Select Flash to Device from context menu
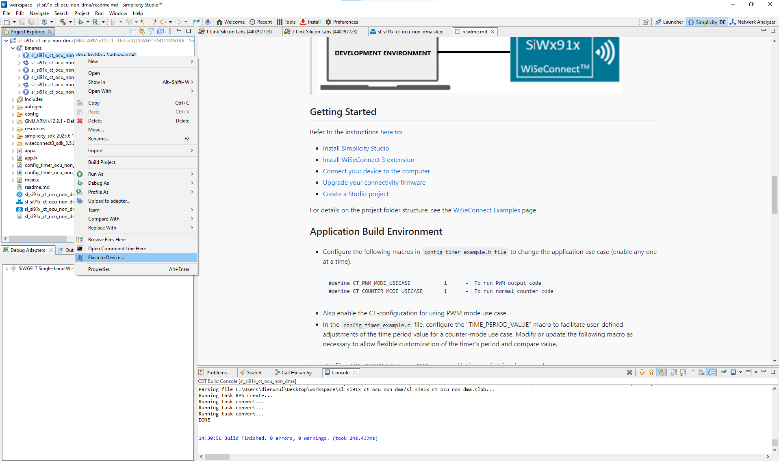Screen dimensions: 779x461 tap(106, 258)
